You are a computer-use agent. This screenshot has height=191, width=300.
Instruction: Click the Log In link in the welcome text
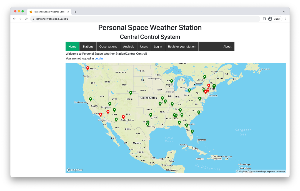tap(99, 58)
